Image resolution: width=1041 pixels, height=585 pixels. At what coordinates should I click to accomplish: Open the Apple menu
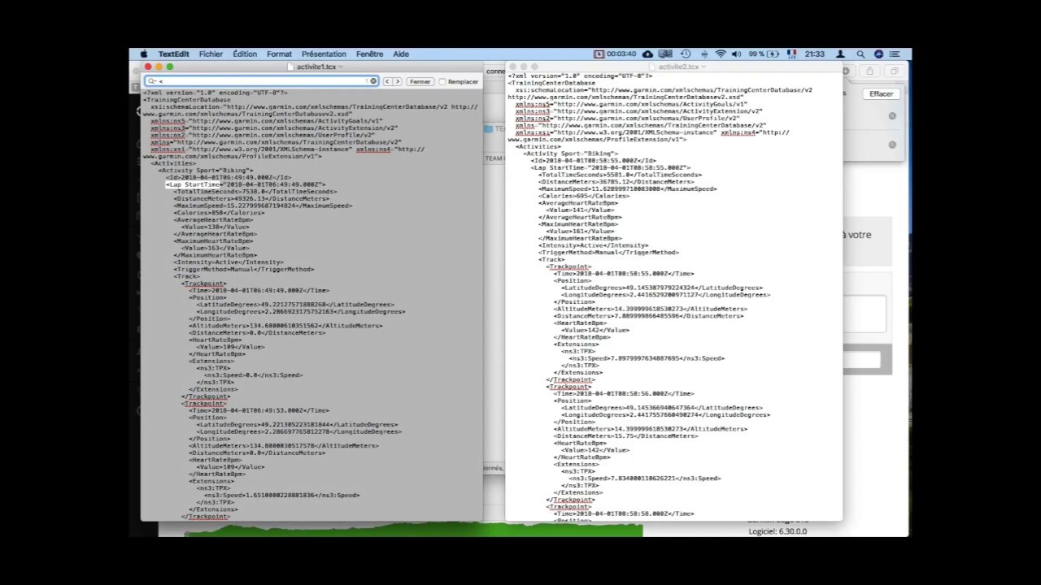point(144,54)
